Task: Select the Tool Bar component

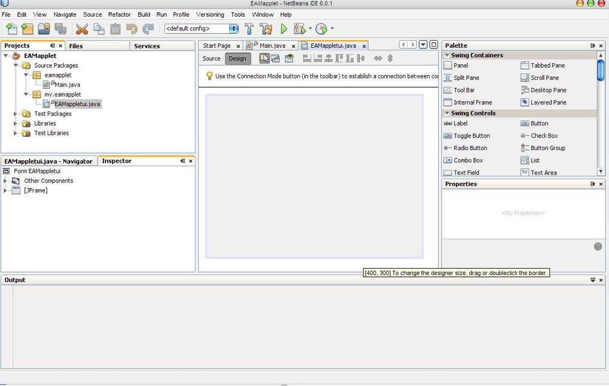Action: coord(459,90)
